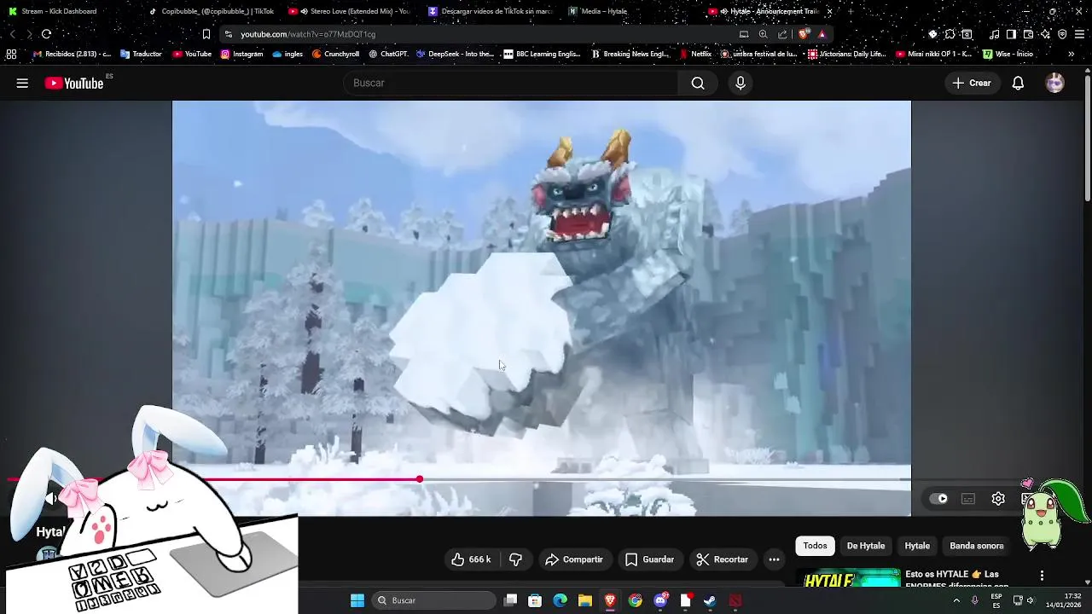Select the 'Hytale' filter chip

(x=917, y=546)
